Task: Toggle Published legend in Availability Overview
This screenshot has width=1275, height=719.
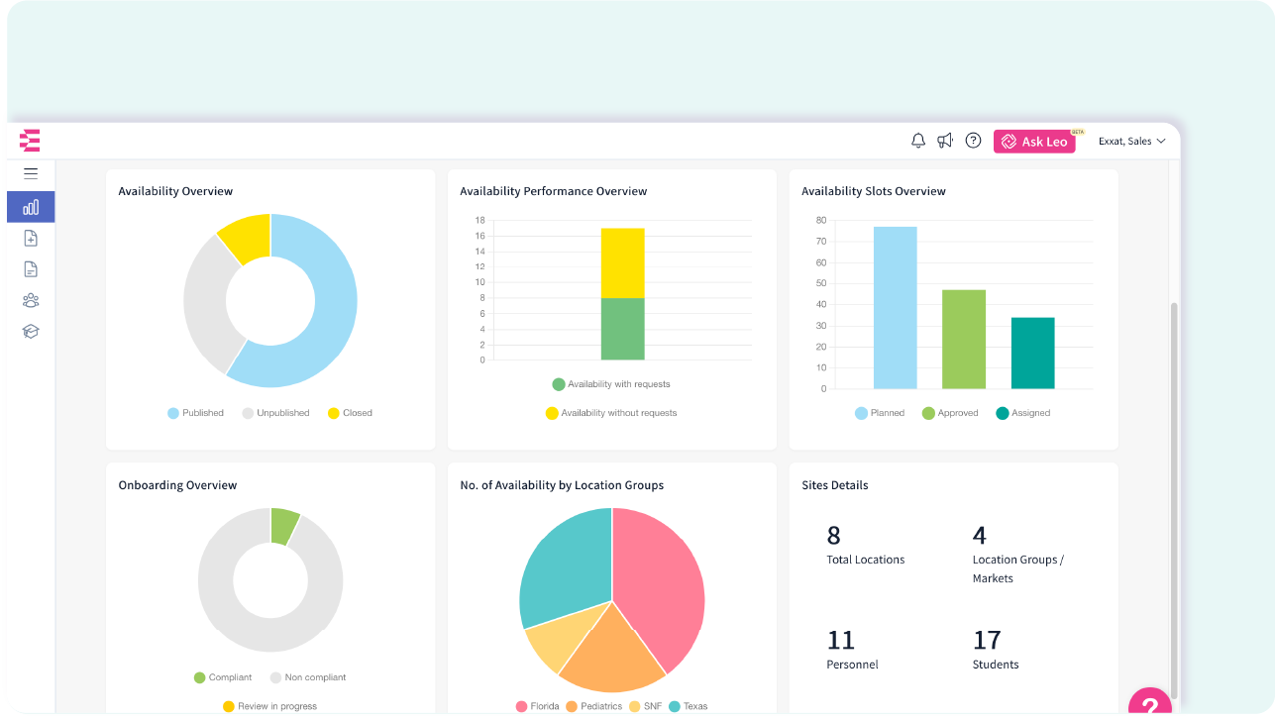Action: tap(195, 413)
